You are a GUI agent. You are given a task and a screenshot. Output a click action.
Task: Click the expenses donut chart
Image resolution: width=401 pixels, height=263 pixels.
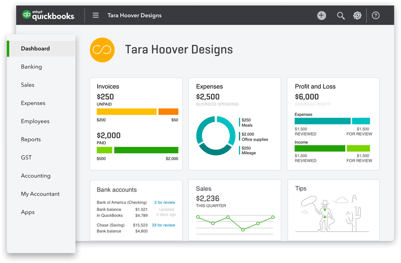tap(216, 136)
